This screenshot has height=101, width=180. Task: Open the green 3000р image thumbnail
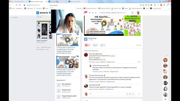point(132,26)
